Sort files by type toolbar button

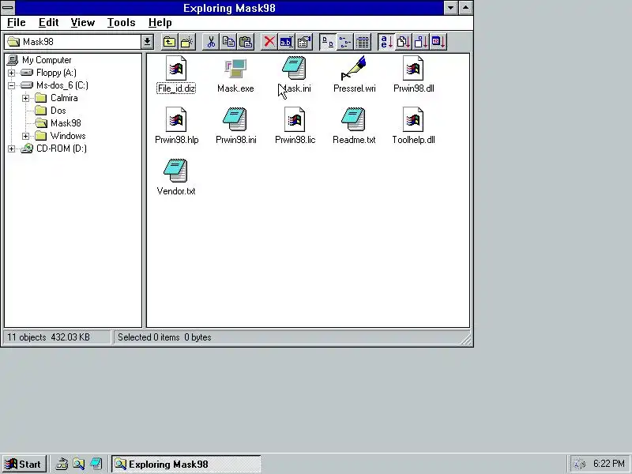(404, 42)
